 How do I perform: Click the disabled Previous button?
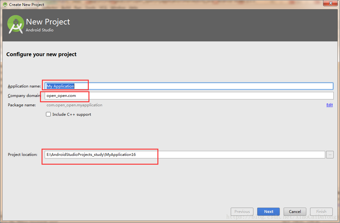point(242,211)
